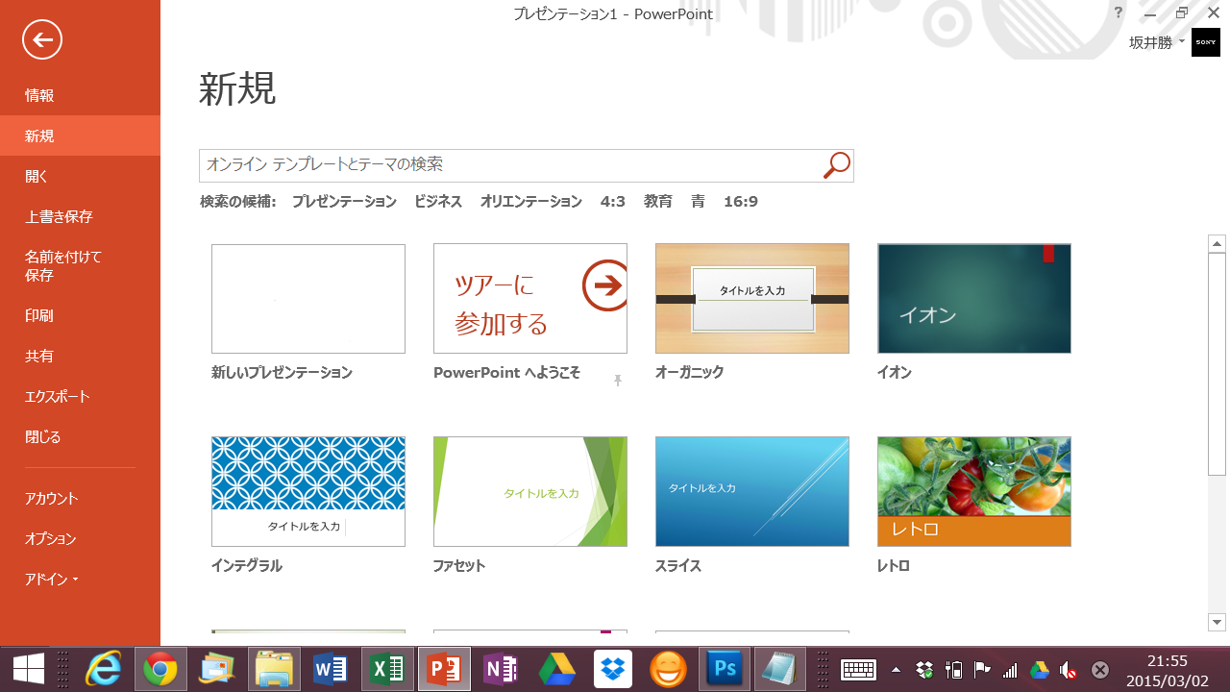Image resolution: width=1230 pixels, height=692 pixels.
Task: Select 新規 in the sidebar
Action: pyautogui.click(x=81, y=136)
